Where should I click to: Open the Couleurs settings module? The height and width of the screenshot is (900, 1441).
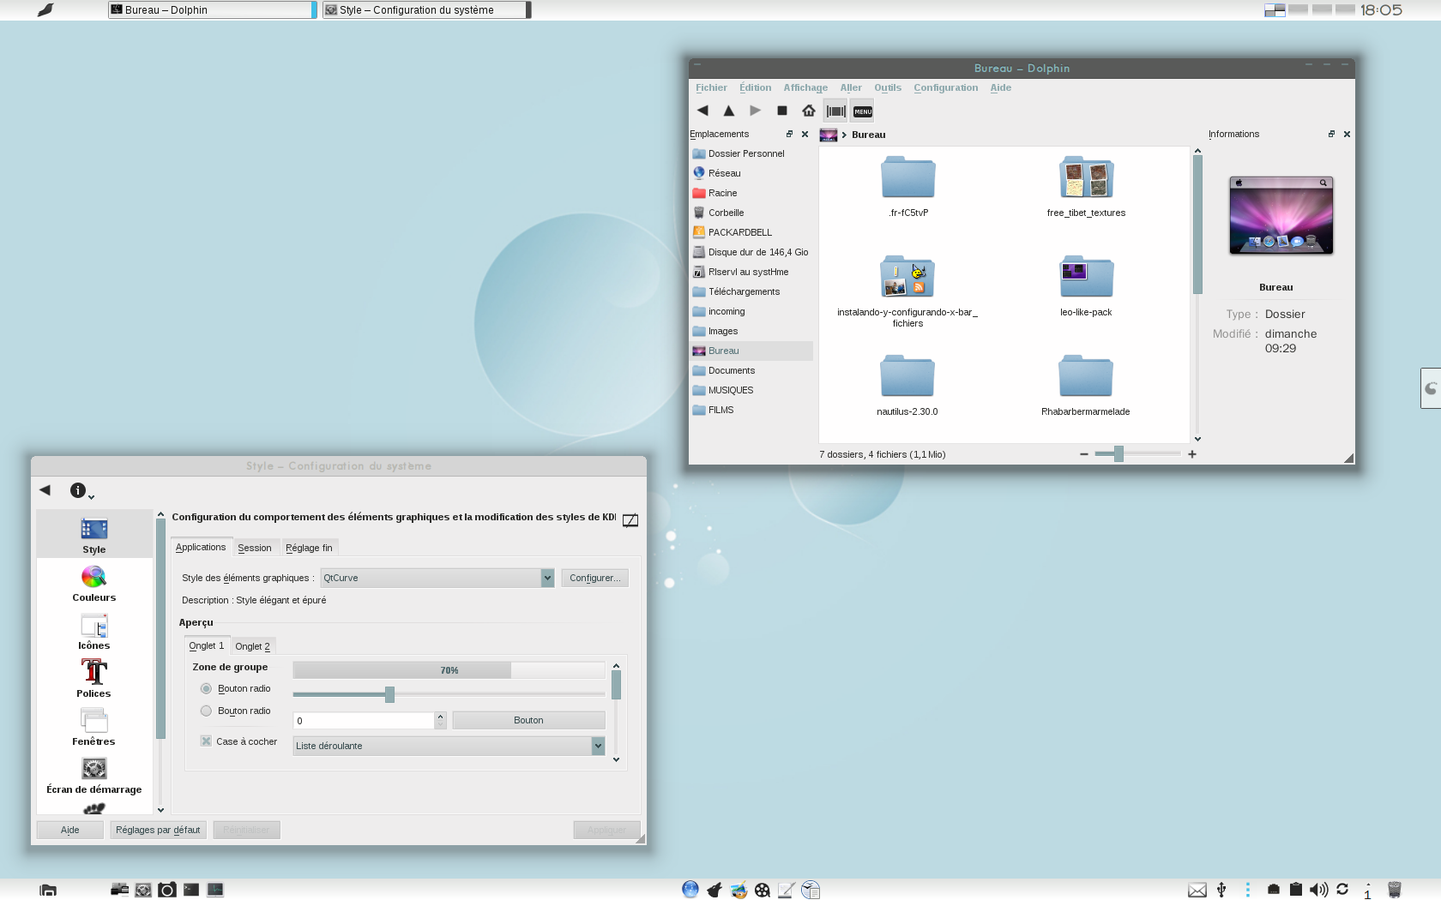point(94,584)
